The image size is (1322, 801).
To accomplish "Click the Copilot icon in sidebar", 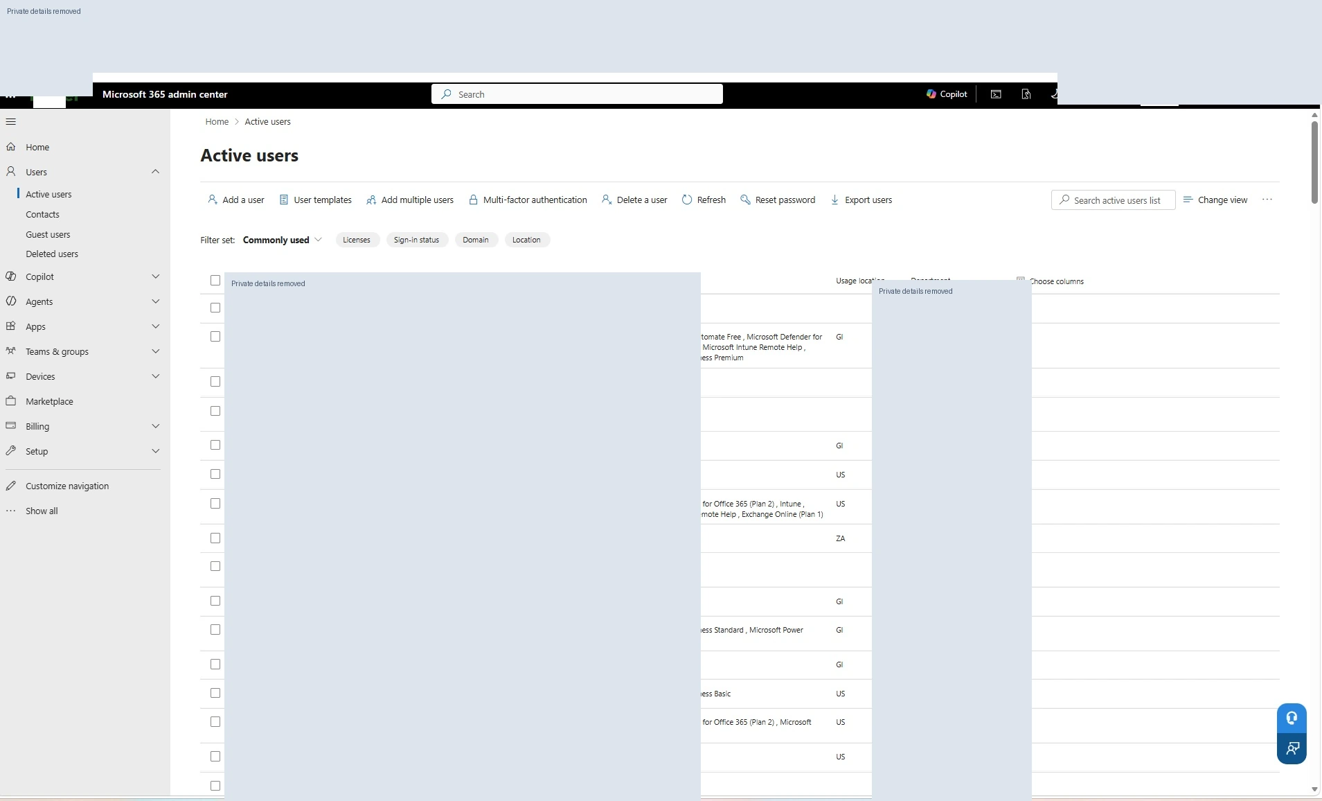I will coord(10,276).
